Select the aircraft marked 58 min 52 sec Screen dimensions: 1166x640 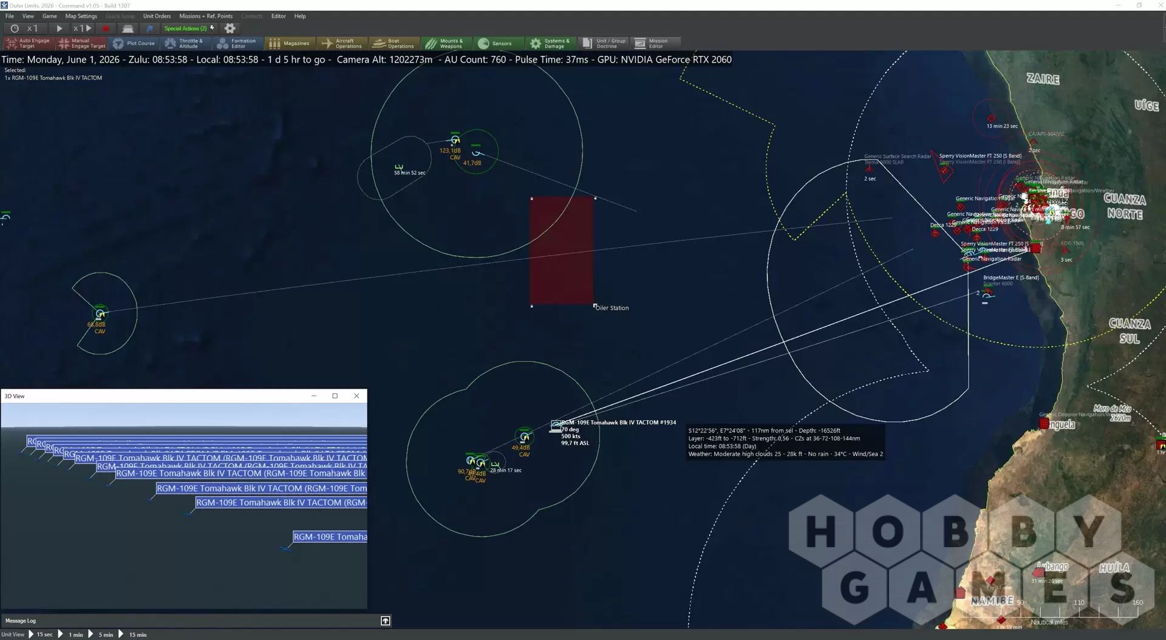click(399, 166)
